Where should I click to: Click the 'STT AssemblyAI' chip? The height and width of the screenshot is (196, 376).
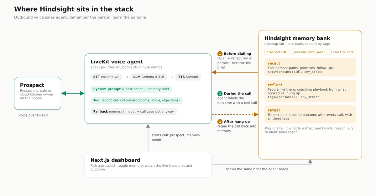click(106, 77)
